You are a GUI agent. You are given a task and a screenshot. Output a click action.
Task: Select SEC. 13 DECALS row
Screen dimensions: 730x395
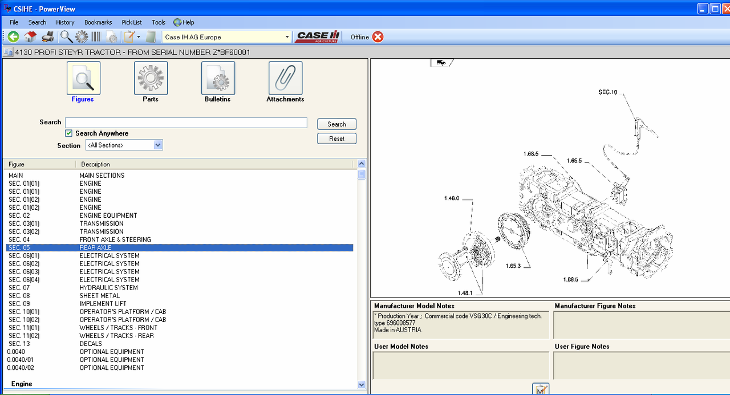pyautogui.click(x=180, y=343)
